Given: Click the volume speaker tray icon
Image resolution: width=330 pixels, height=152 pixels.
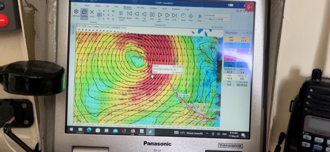Looking at the screenshot, I should coord(218,134).
